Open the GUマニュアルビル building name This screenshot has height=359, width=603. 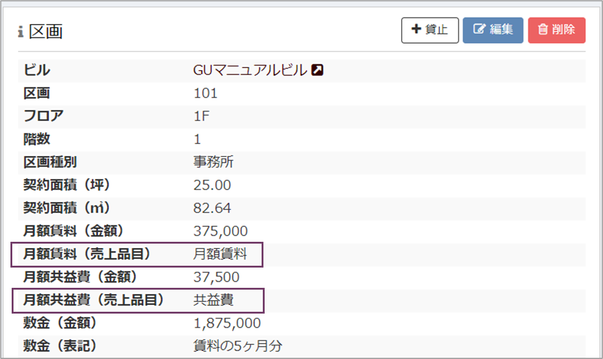(250, 71)
